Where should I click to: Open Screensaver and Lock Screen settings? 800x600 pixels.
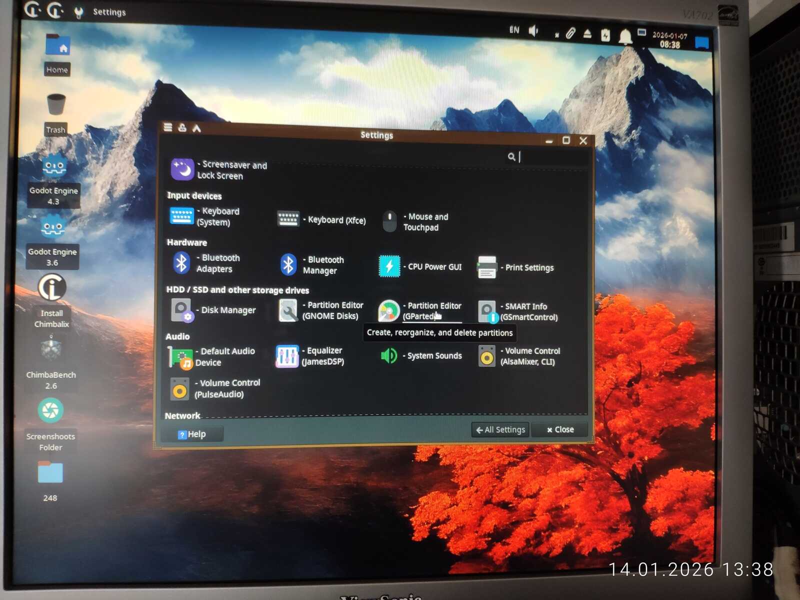click(219, 169)
